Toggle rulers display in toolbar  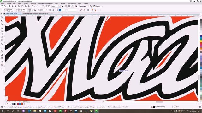click(66, 6)
